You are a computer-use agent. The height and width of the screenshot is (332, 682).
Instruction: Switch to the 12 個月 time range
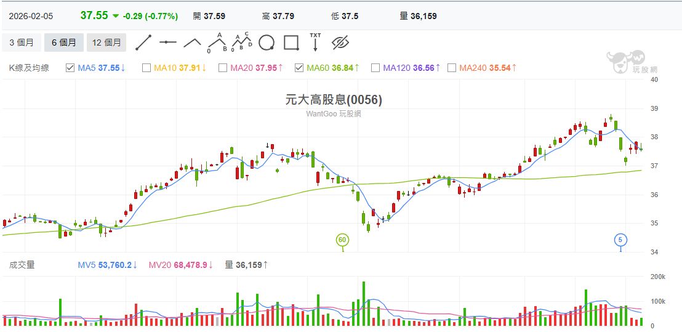[106, 43]
